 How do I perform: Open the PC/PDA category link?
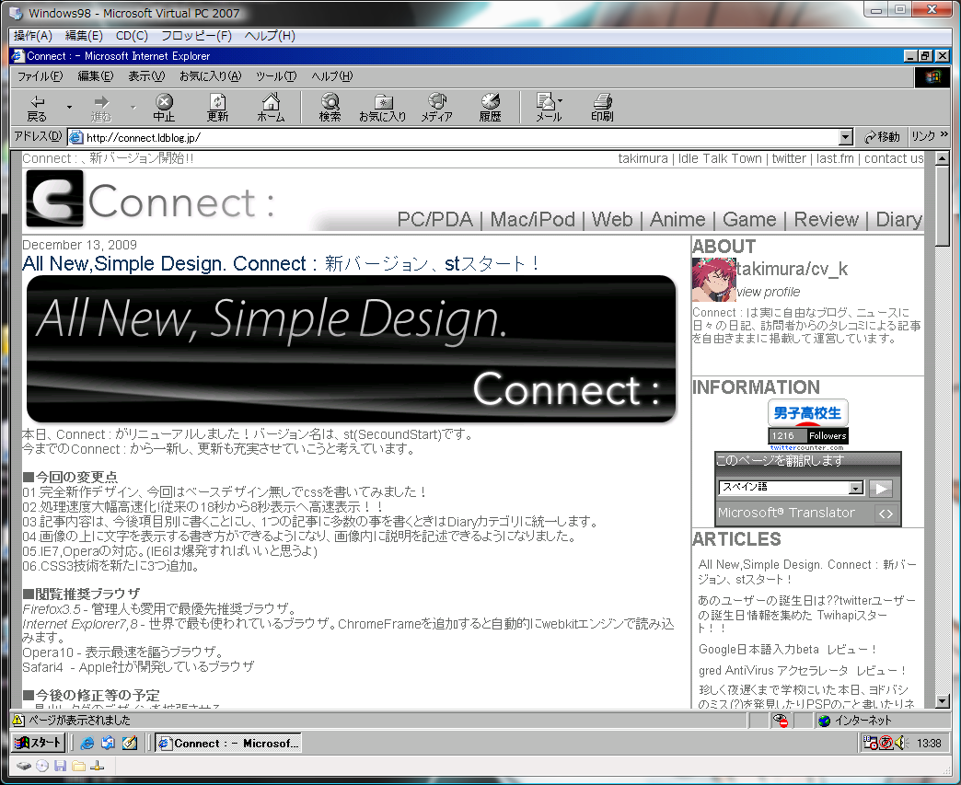[x=434, y=219]
